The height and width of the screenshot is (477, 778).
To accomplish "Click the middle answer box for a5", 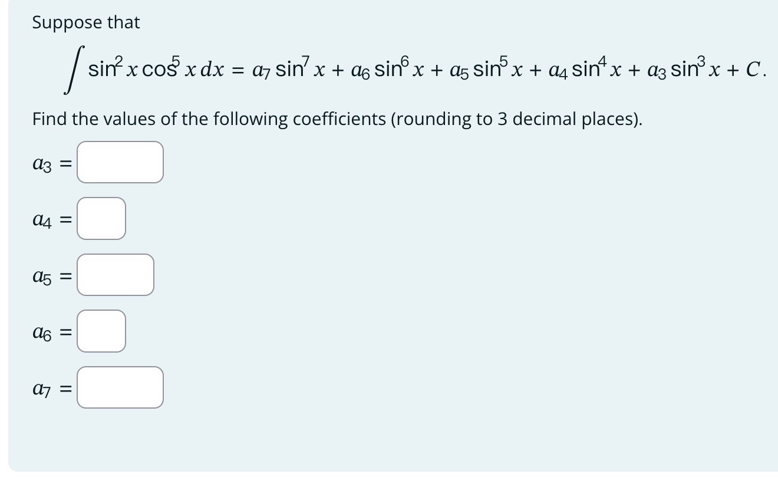I will click(115, 274).
